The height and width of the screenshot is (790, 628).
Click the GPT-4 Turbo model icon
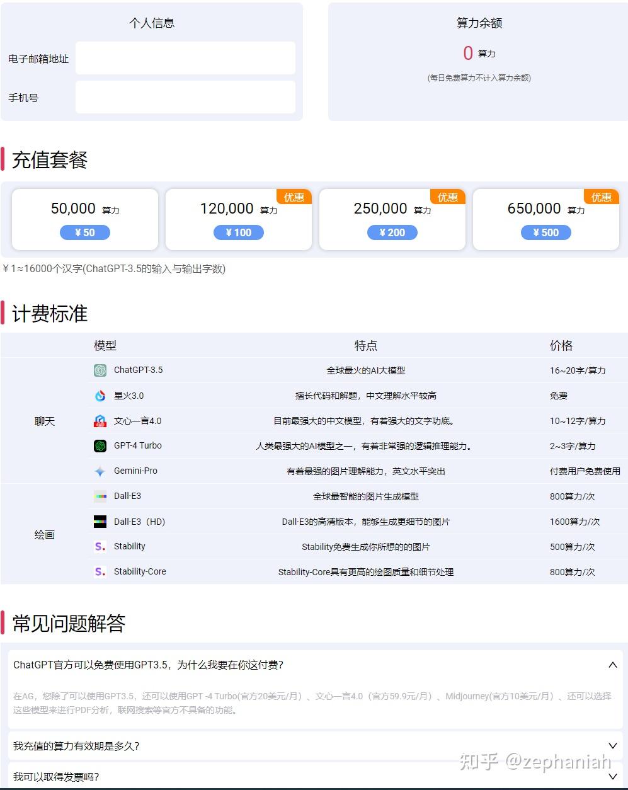[100, 446]
